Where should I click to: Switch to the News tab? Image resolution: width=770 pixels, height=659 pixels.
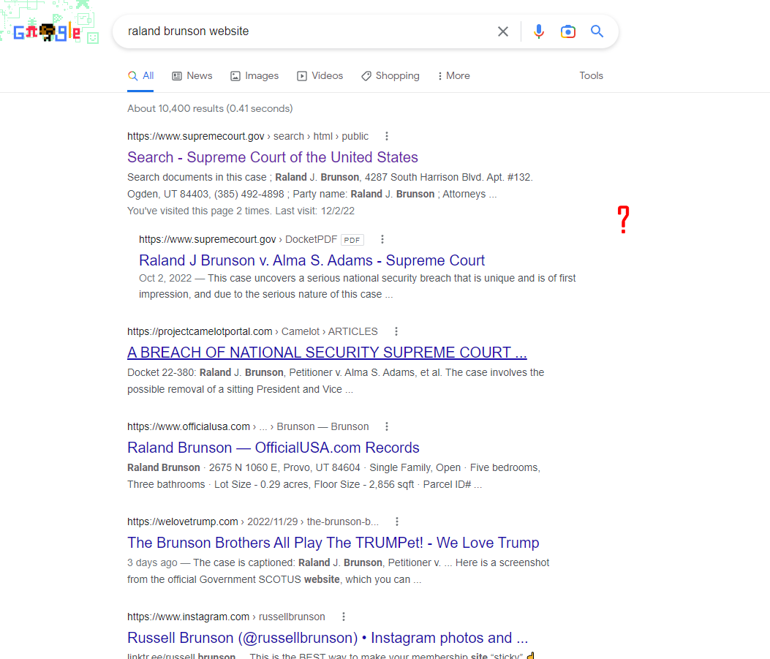192,75
